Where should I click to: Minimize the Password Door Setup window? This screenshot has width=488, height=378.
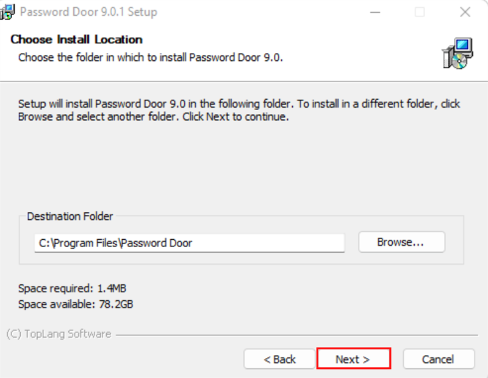[x=374, y=12]
